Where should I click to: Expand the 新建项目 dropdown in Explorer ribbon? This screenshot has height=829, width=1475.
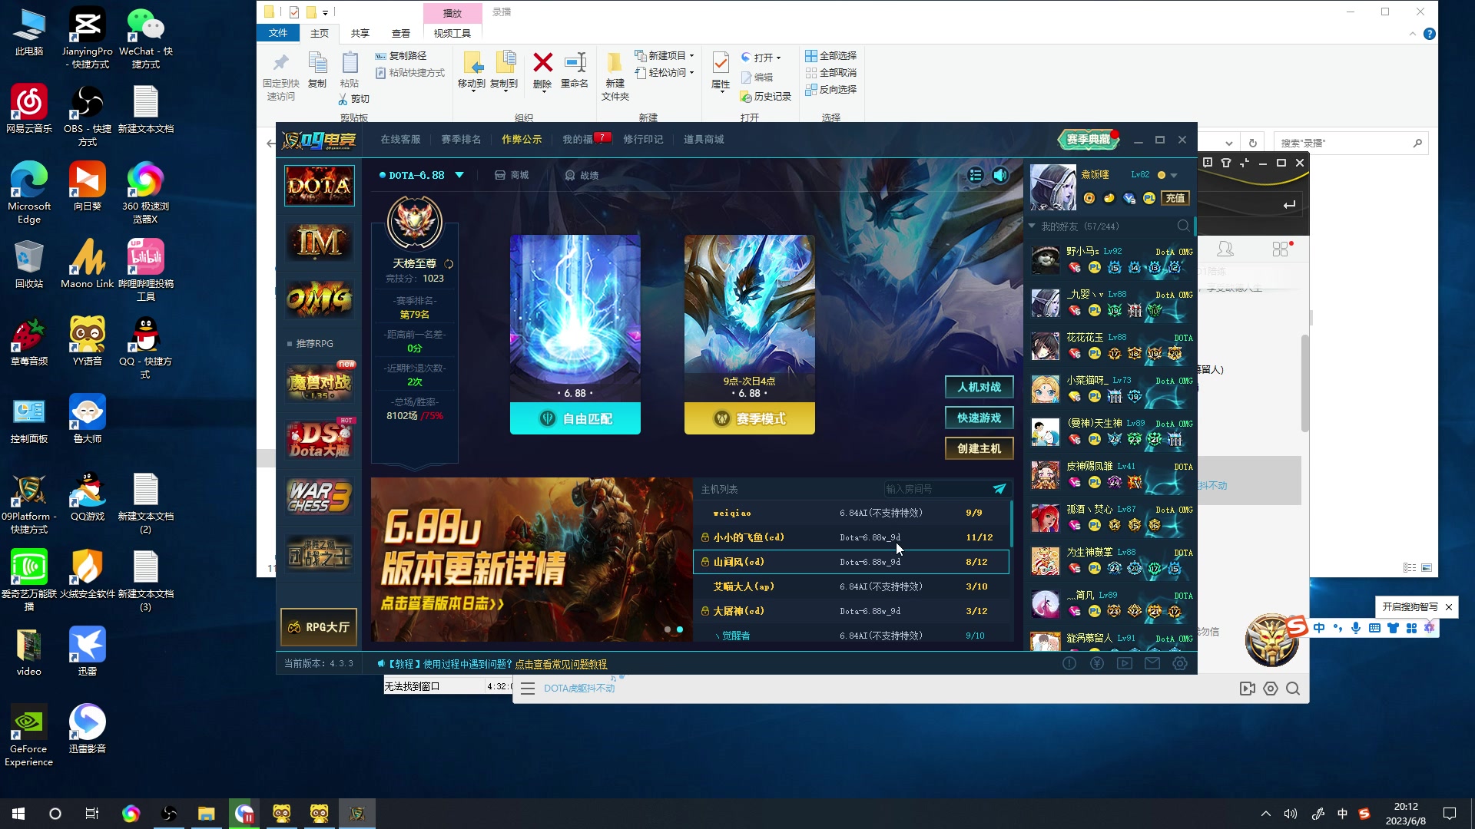click(x=691, y=56)
